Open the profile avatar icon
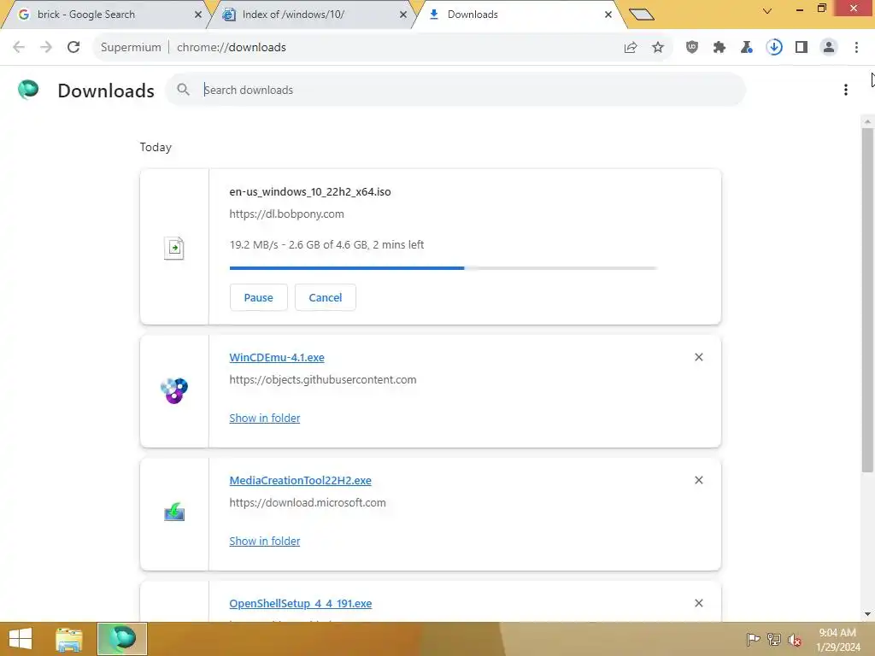This screenshot has width=875, height=656. tap(829, 48)
